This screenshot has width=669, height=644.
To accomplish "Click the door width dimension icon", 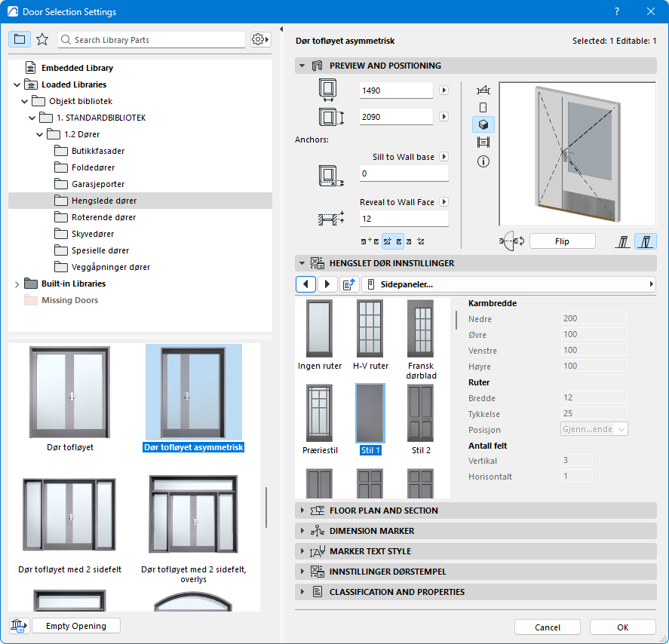I will [x=327, y=90].
